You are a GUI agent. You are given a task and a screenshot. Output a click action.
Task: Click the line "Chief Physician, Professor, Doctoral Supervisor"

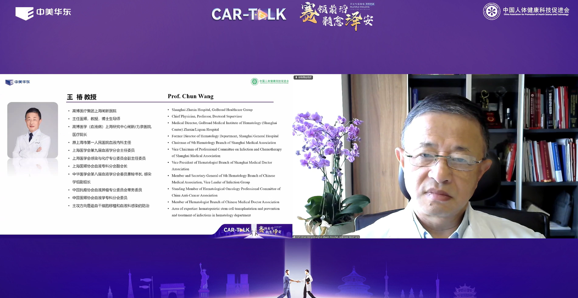pos(207,116)
